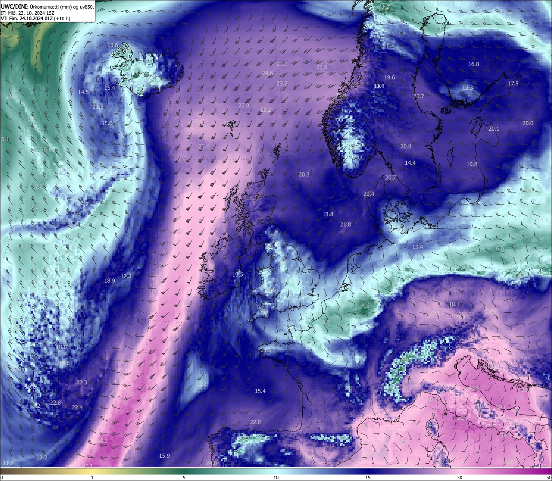Click the colour bar above tick 10
The width and height of the screenshot is (552, 481).
pyautogui.click(x=276, y=471)
